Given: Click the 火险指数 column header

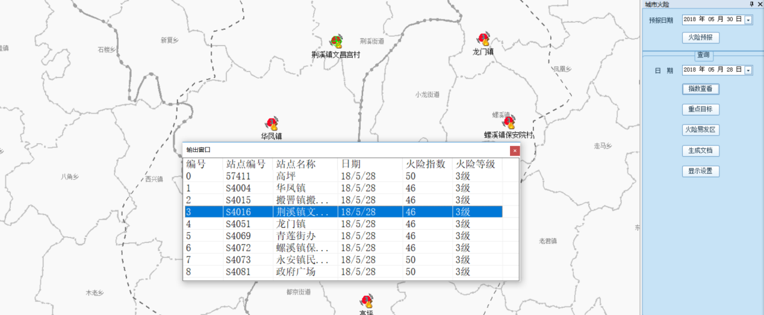Looking at the screenshot, I should (x=426, y=164).
